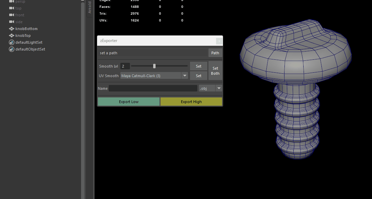
Task: Click the side camera icon
Action: tap(12, 22)
